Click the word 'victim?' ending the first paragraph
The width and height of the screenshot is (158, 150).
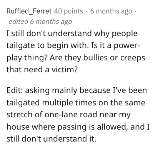click(65, 70)
